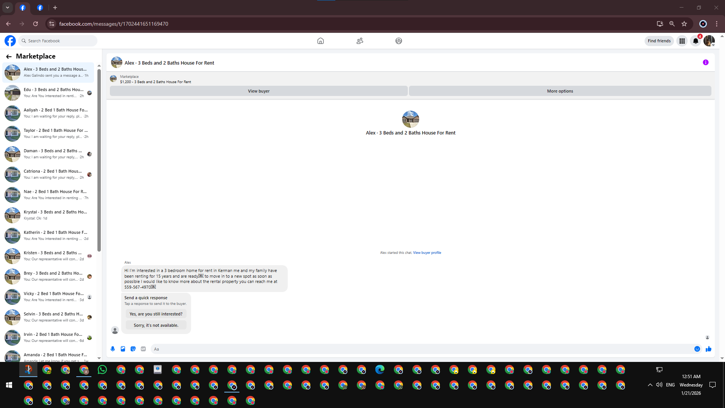Open Katherin conversation in Marketplace list
This screenshot has width=725, height=408.
(48, 236)
